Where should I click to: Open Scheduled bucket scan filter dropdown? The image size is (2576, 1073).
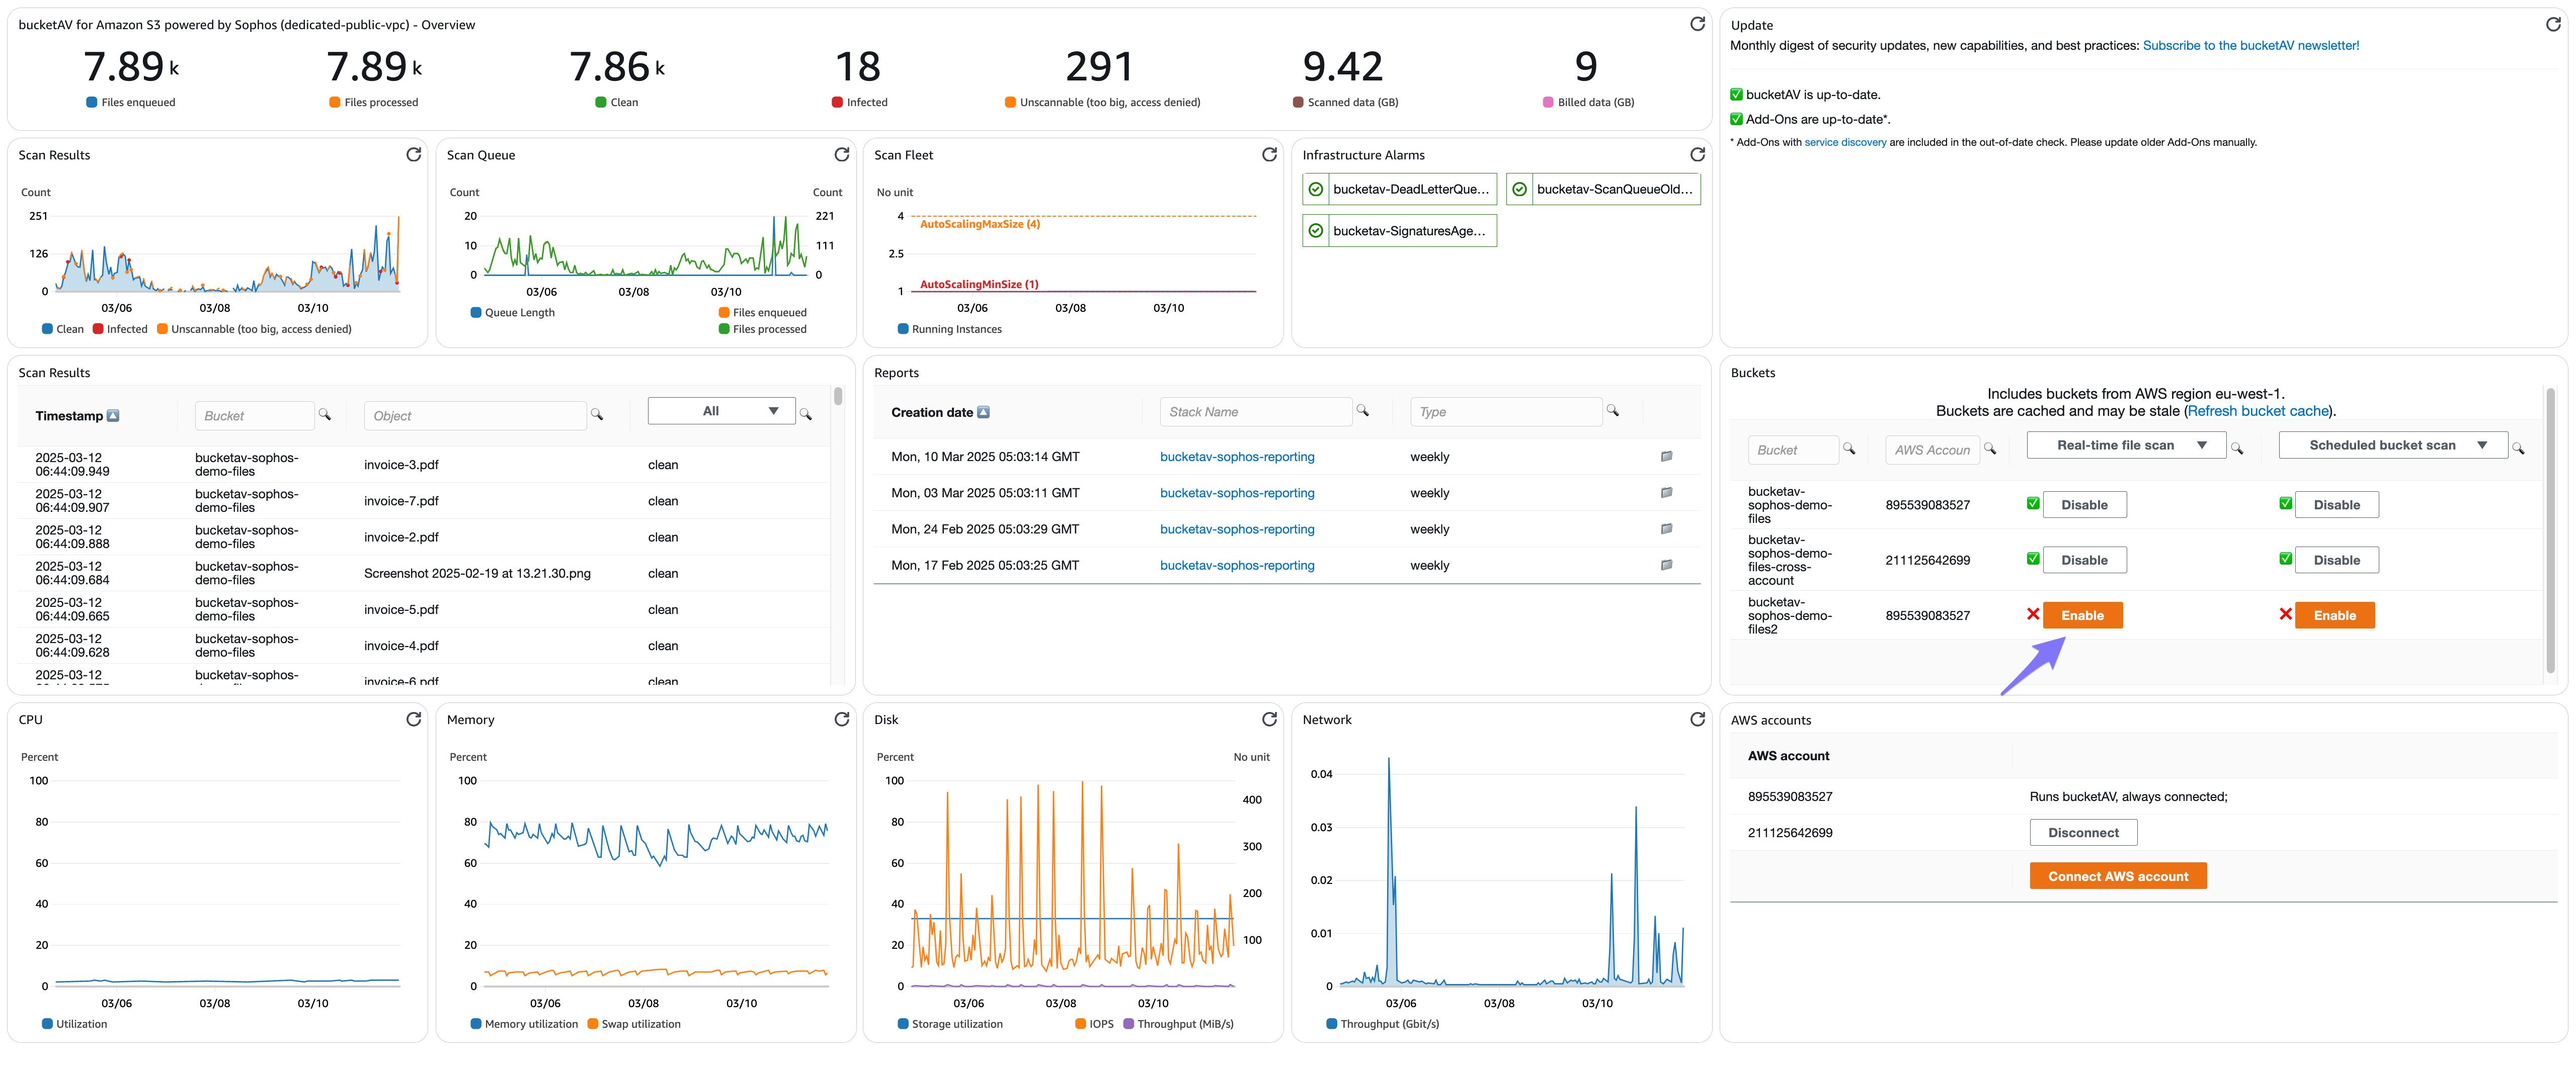[2392, 444]
